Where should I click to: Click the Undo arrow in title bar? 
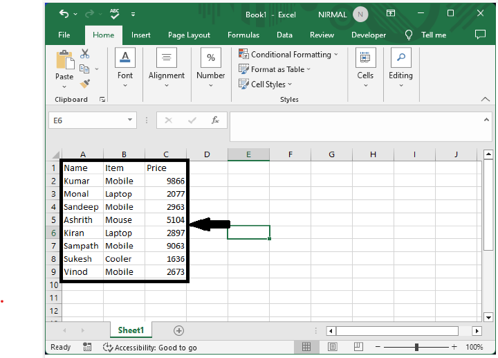(64, 14)
